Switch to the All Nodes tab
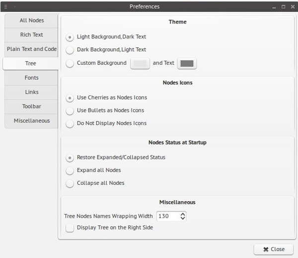Image resolution: width=298 pixels, height=258 pixels. (32, 20)
